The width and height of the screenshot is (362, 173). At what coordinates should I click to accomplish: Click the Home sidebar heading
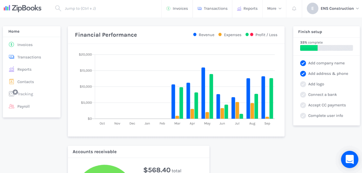[14, 31]
